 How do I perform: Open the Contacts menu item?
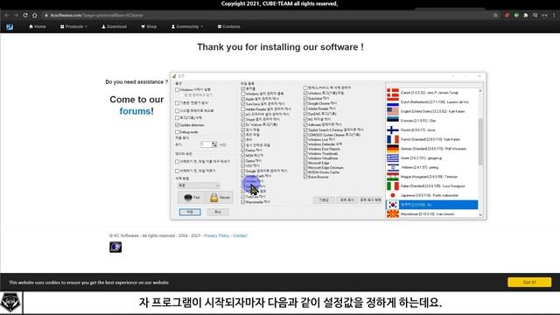coord(229,27)
